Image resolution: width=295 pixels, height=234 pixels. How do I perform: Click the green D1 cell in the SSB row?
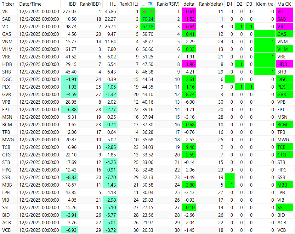pos(230,177)
